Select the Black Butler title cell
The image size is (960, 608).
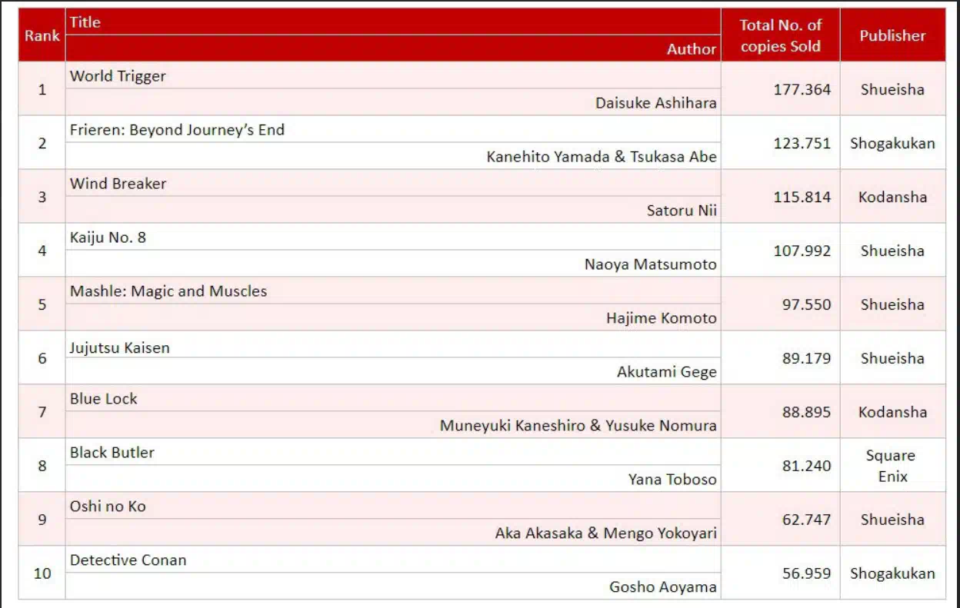393,453
